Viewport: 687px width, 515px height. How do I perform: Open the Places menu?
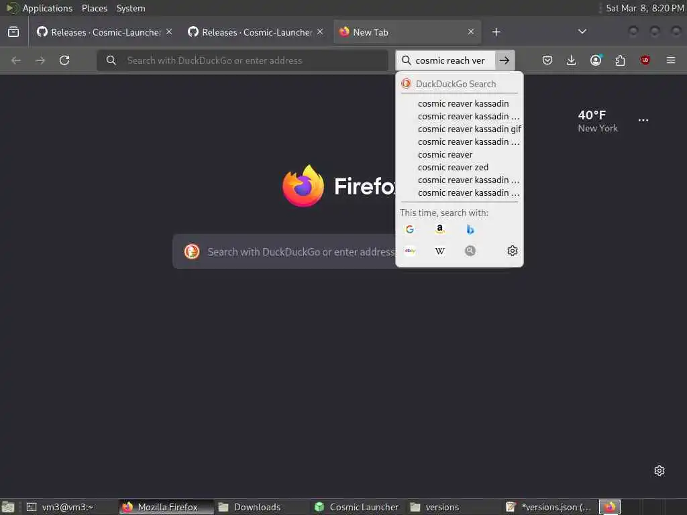click(94, 8)
